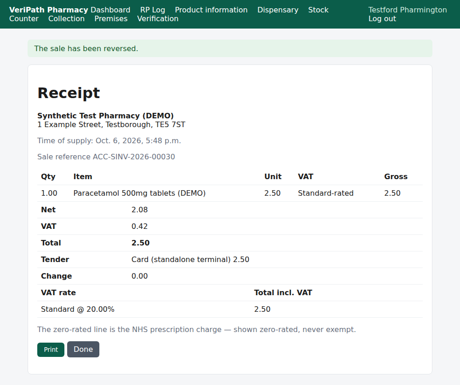Open the Collection section

click(x=66, y=18)
